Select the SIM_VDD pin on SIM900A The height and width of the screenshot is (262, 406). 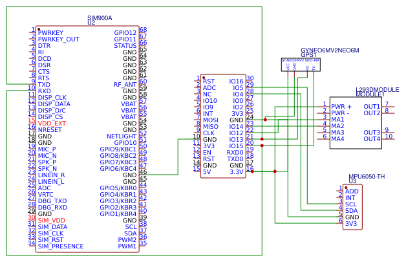coord(51,221)
